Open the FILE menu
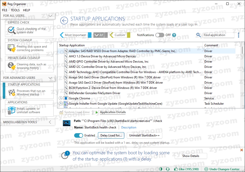 click(5, 10)
